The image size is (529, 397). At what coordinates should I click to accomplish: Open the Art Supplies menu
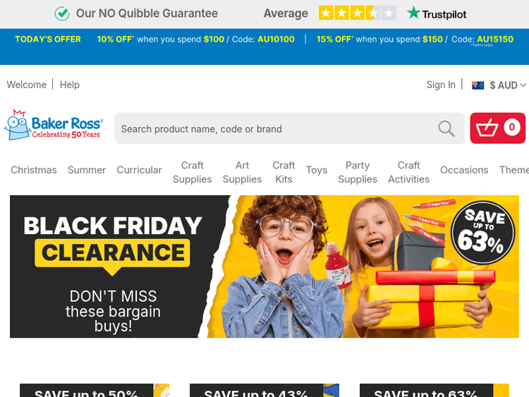[242, 172]
